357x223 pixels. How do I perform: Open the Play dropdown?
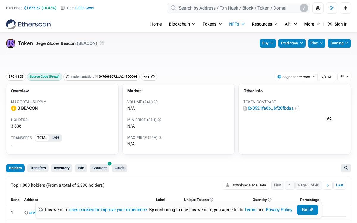click(317, 43)
